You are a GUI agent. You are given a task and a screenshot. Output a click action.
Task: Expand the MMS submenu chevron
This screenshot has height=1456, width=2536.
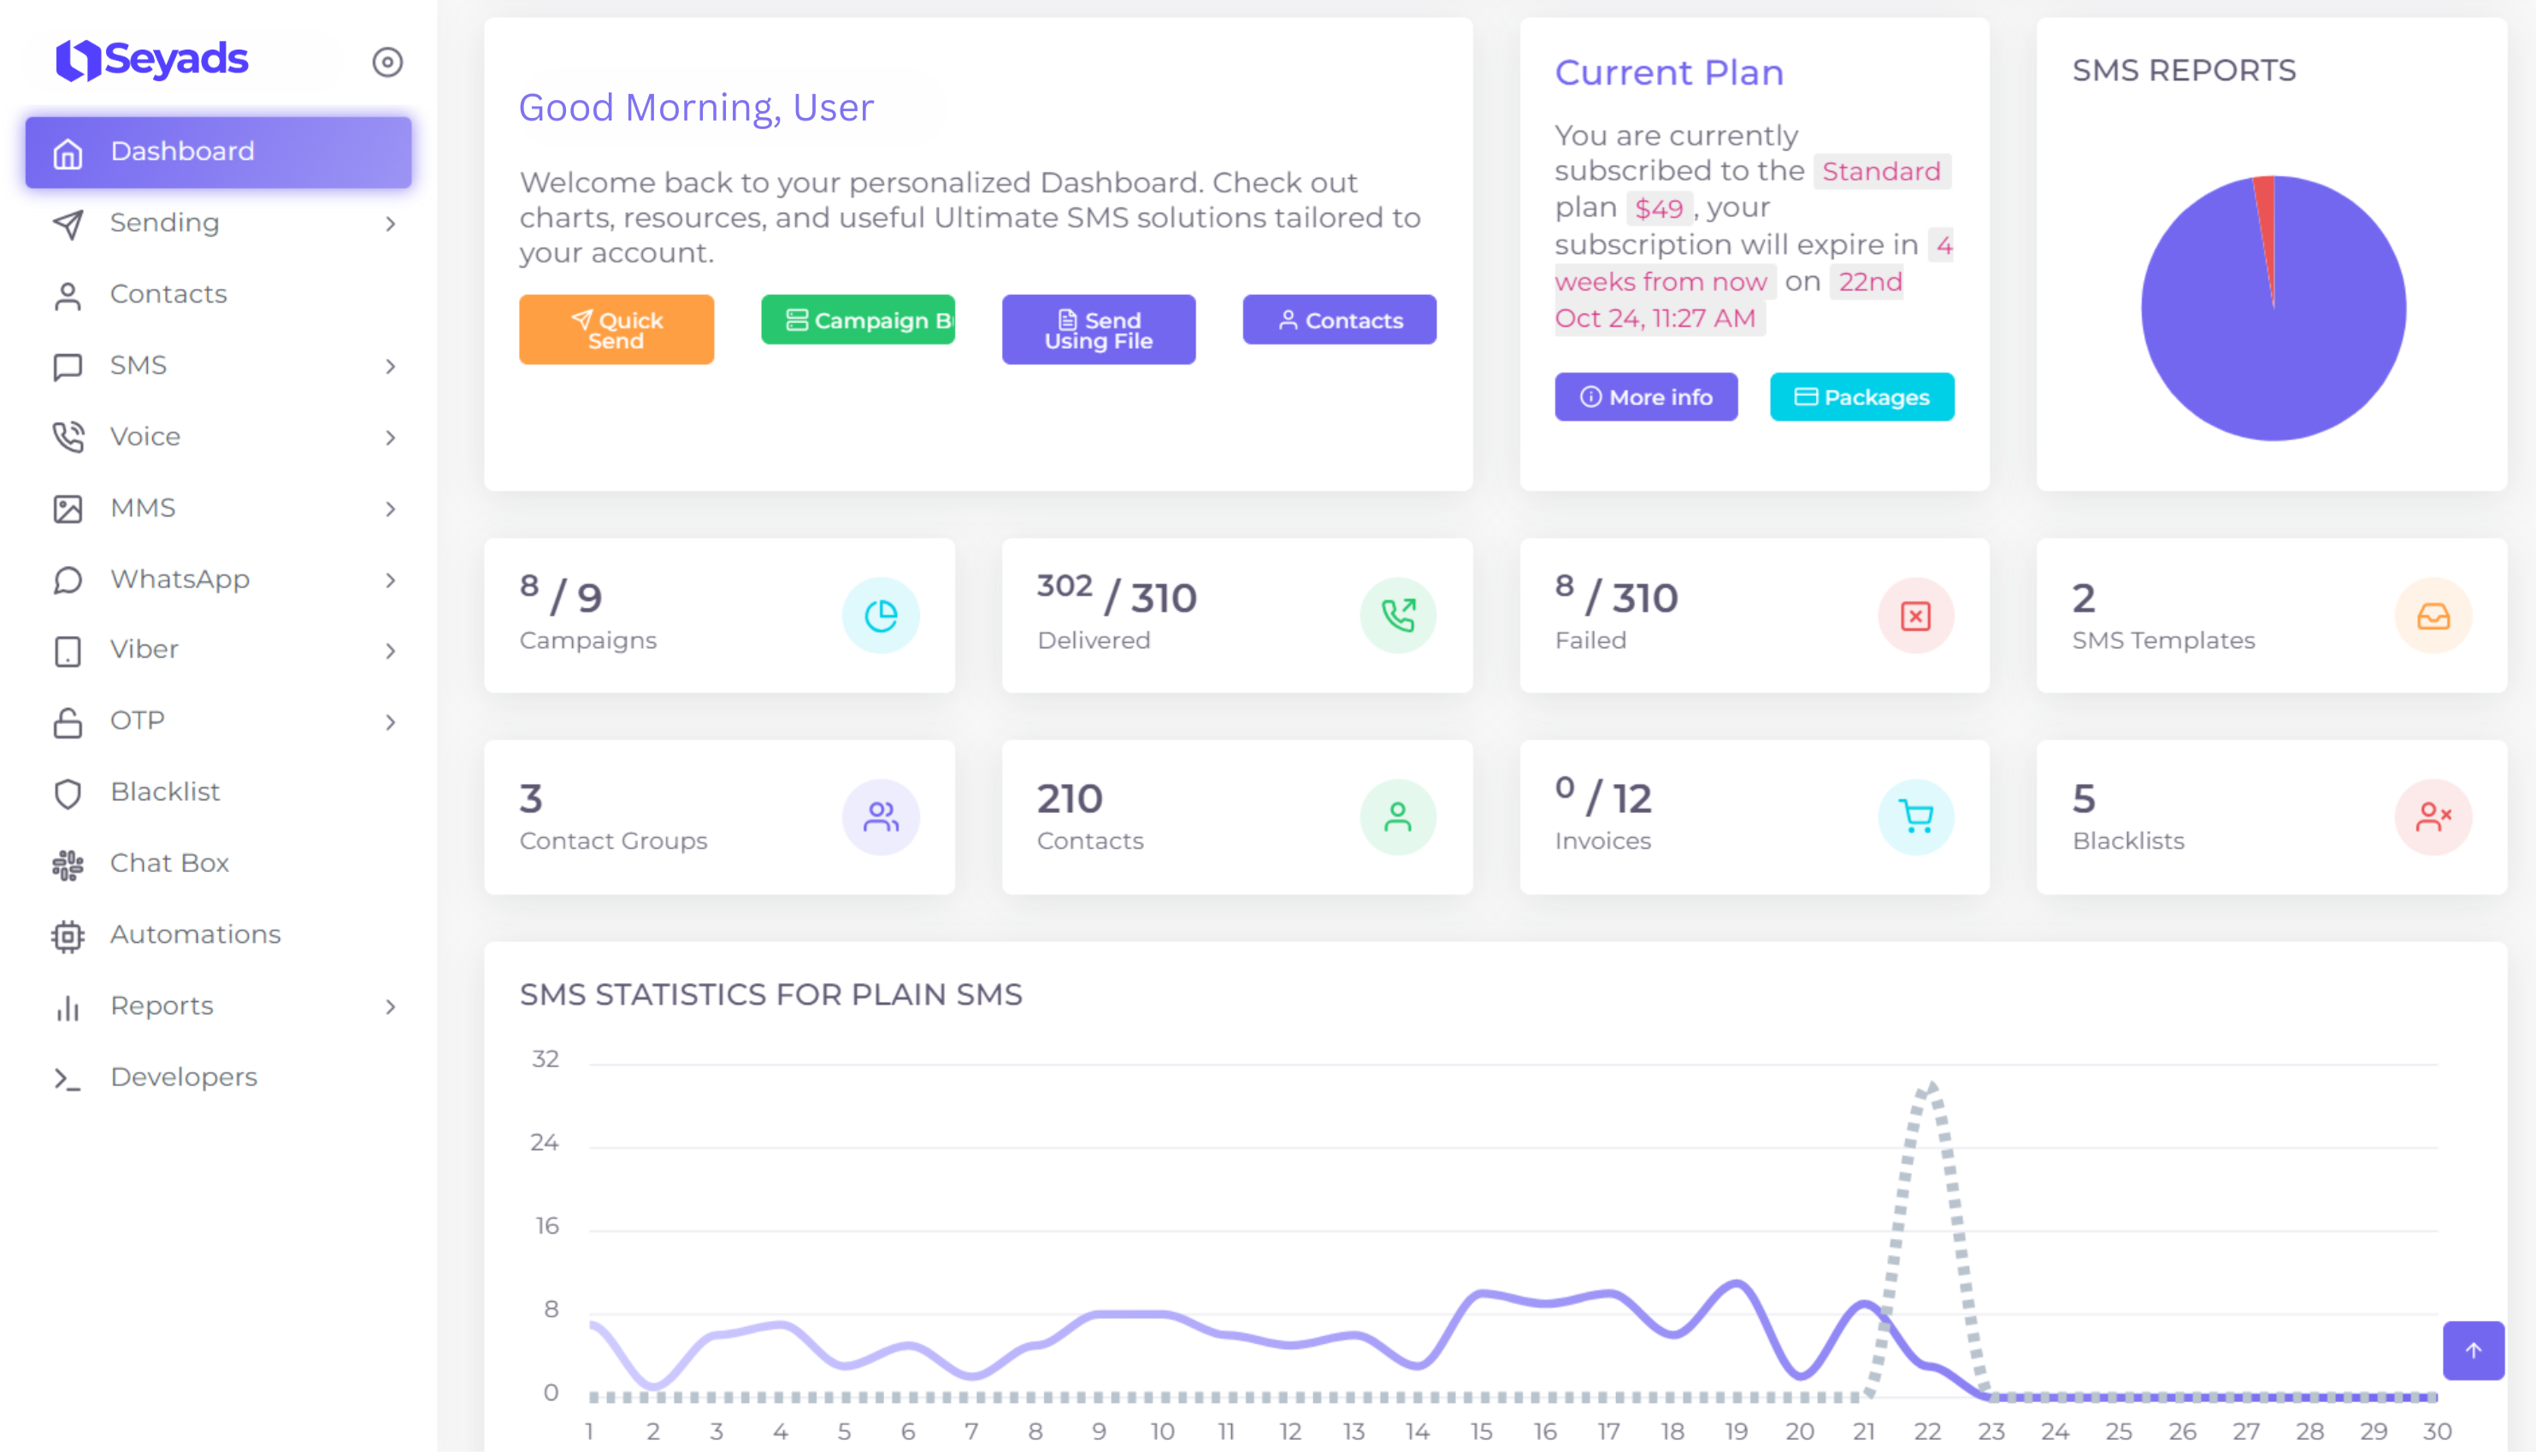(x=390, y=509)
